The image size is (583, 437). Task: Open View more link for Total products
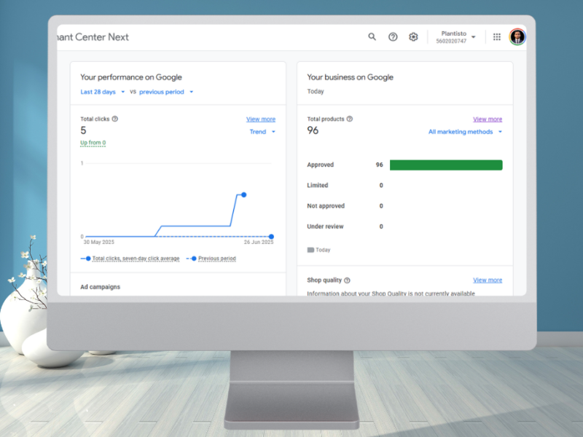click(x=488, y=119)
